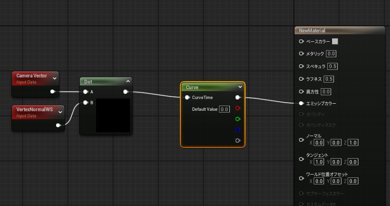
Task: Select the NewMaterial node title bar
Action: (340, 31)
